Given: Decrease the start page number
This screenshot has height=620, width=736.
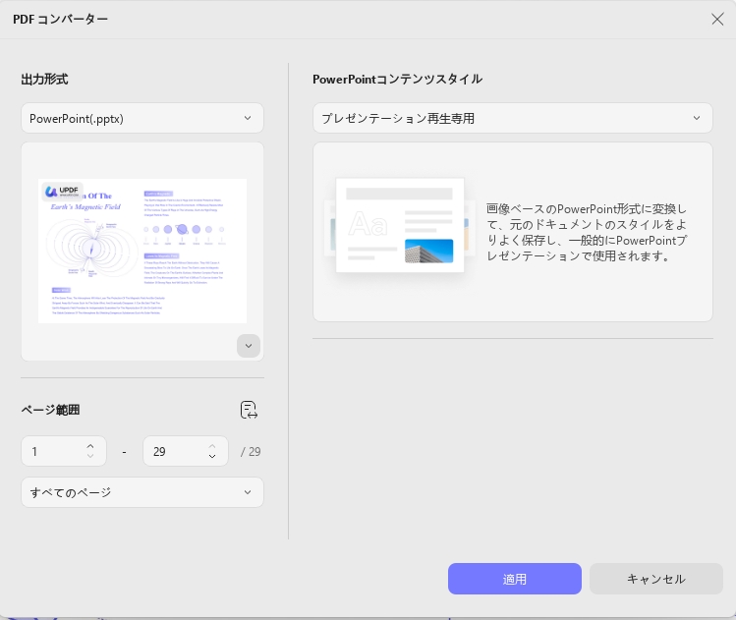Looking at the screenshot, I should click(x=90, y=456).
